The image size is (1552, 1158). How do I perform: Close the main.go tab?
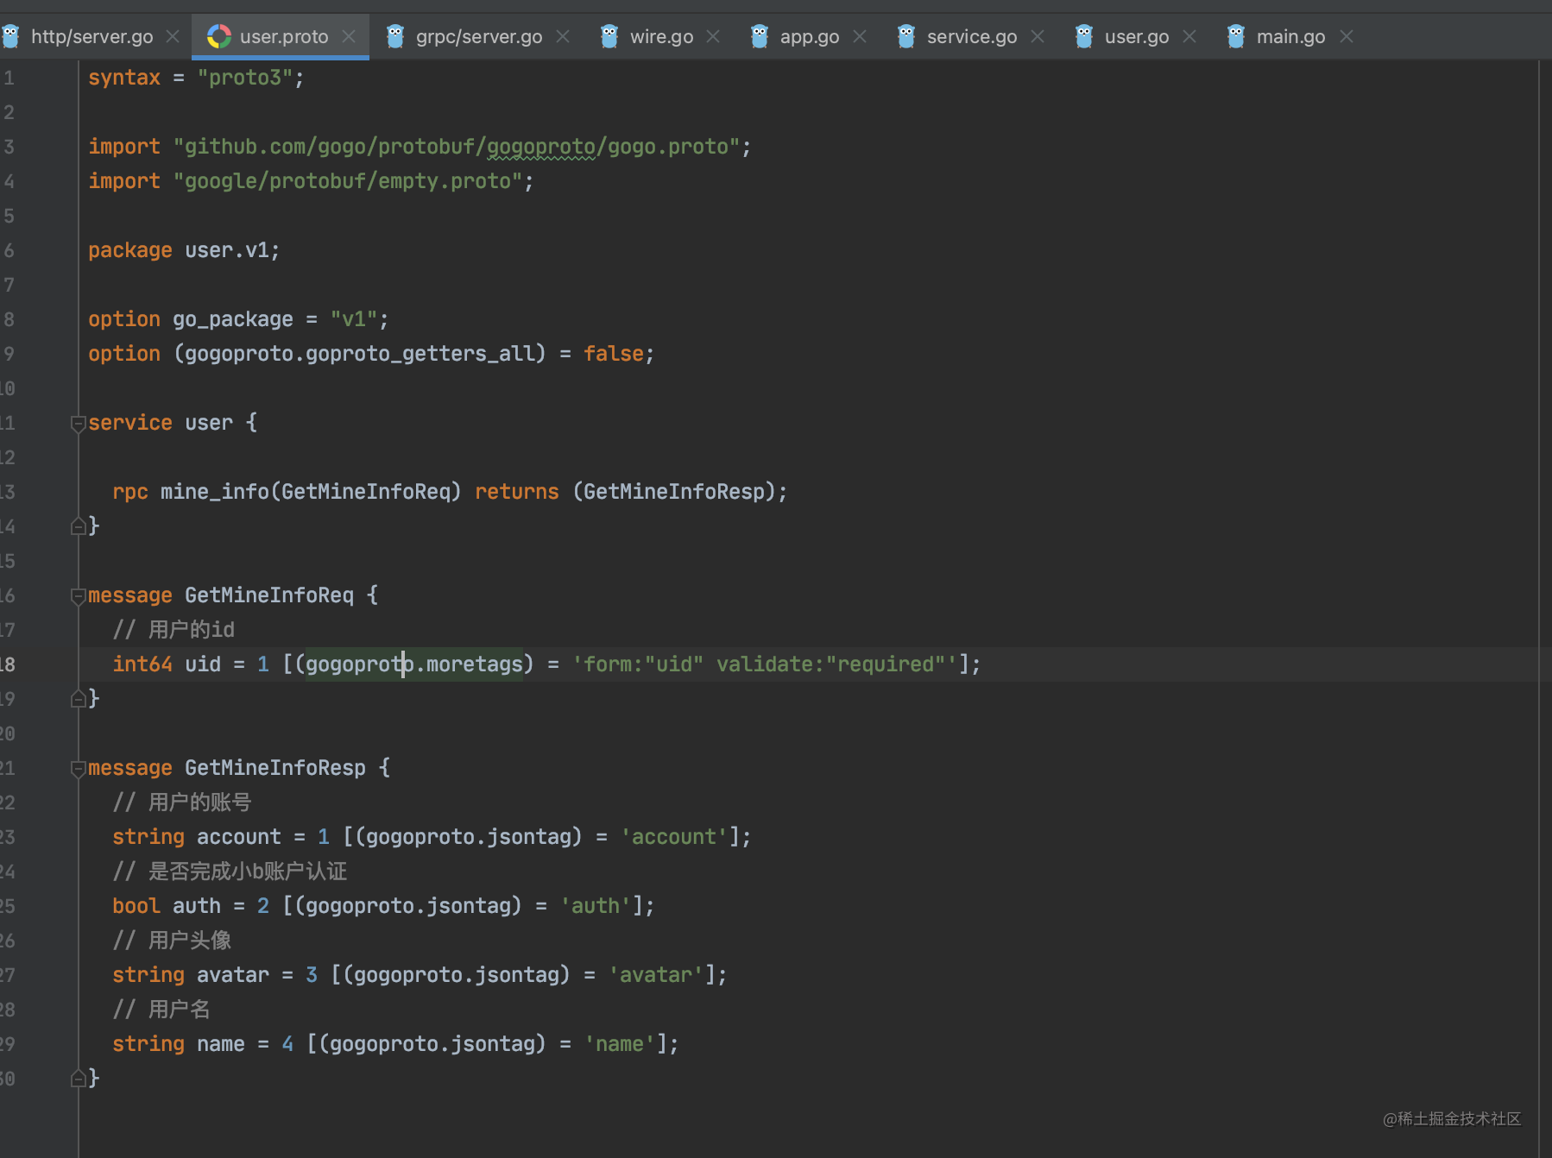click(x=1347, y=36)
